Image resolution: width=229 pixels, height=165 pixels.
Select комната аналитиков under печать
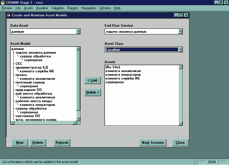click(37, 79)
